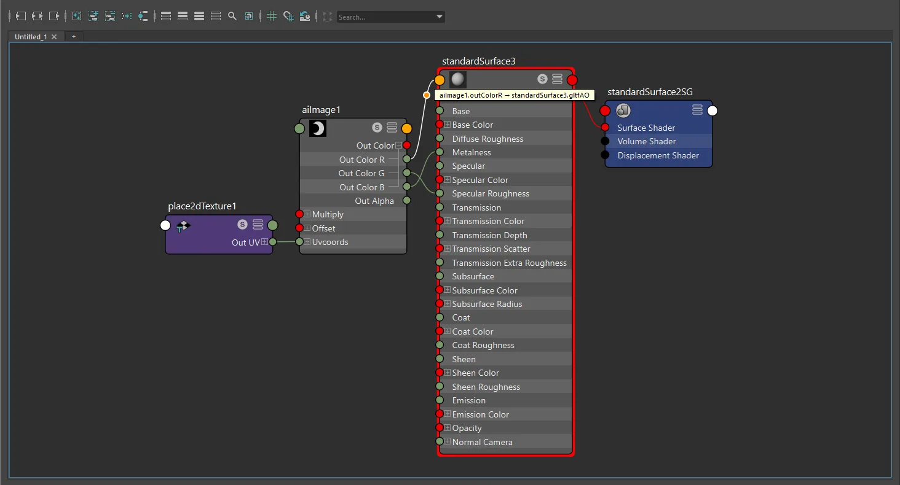900x485 pixels.
Task: Clear the graph with toolbar icon
Action: [77, 17]
